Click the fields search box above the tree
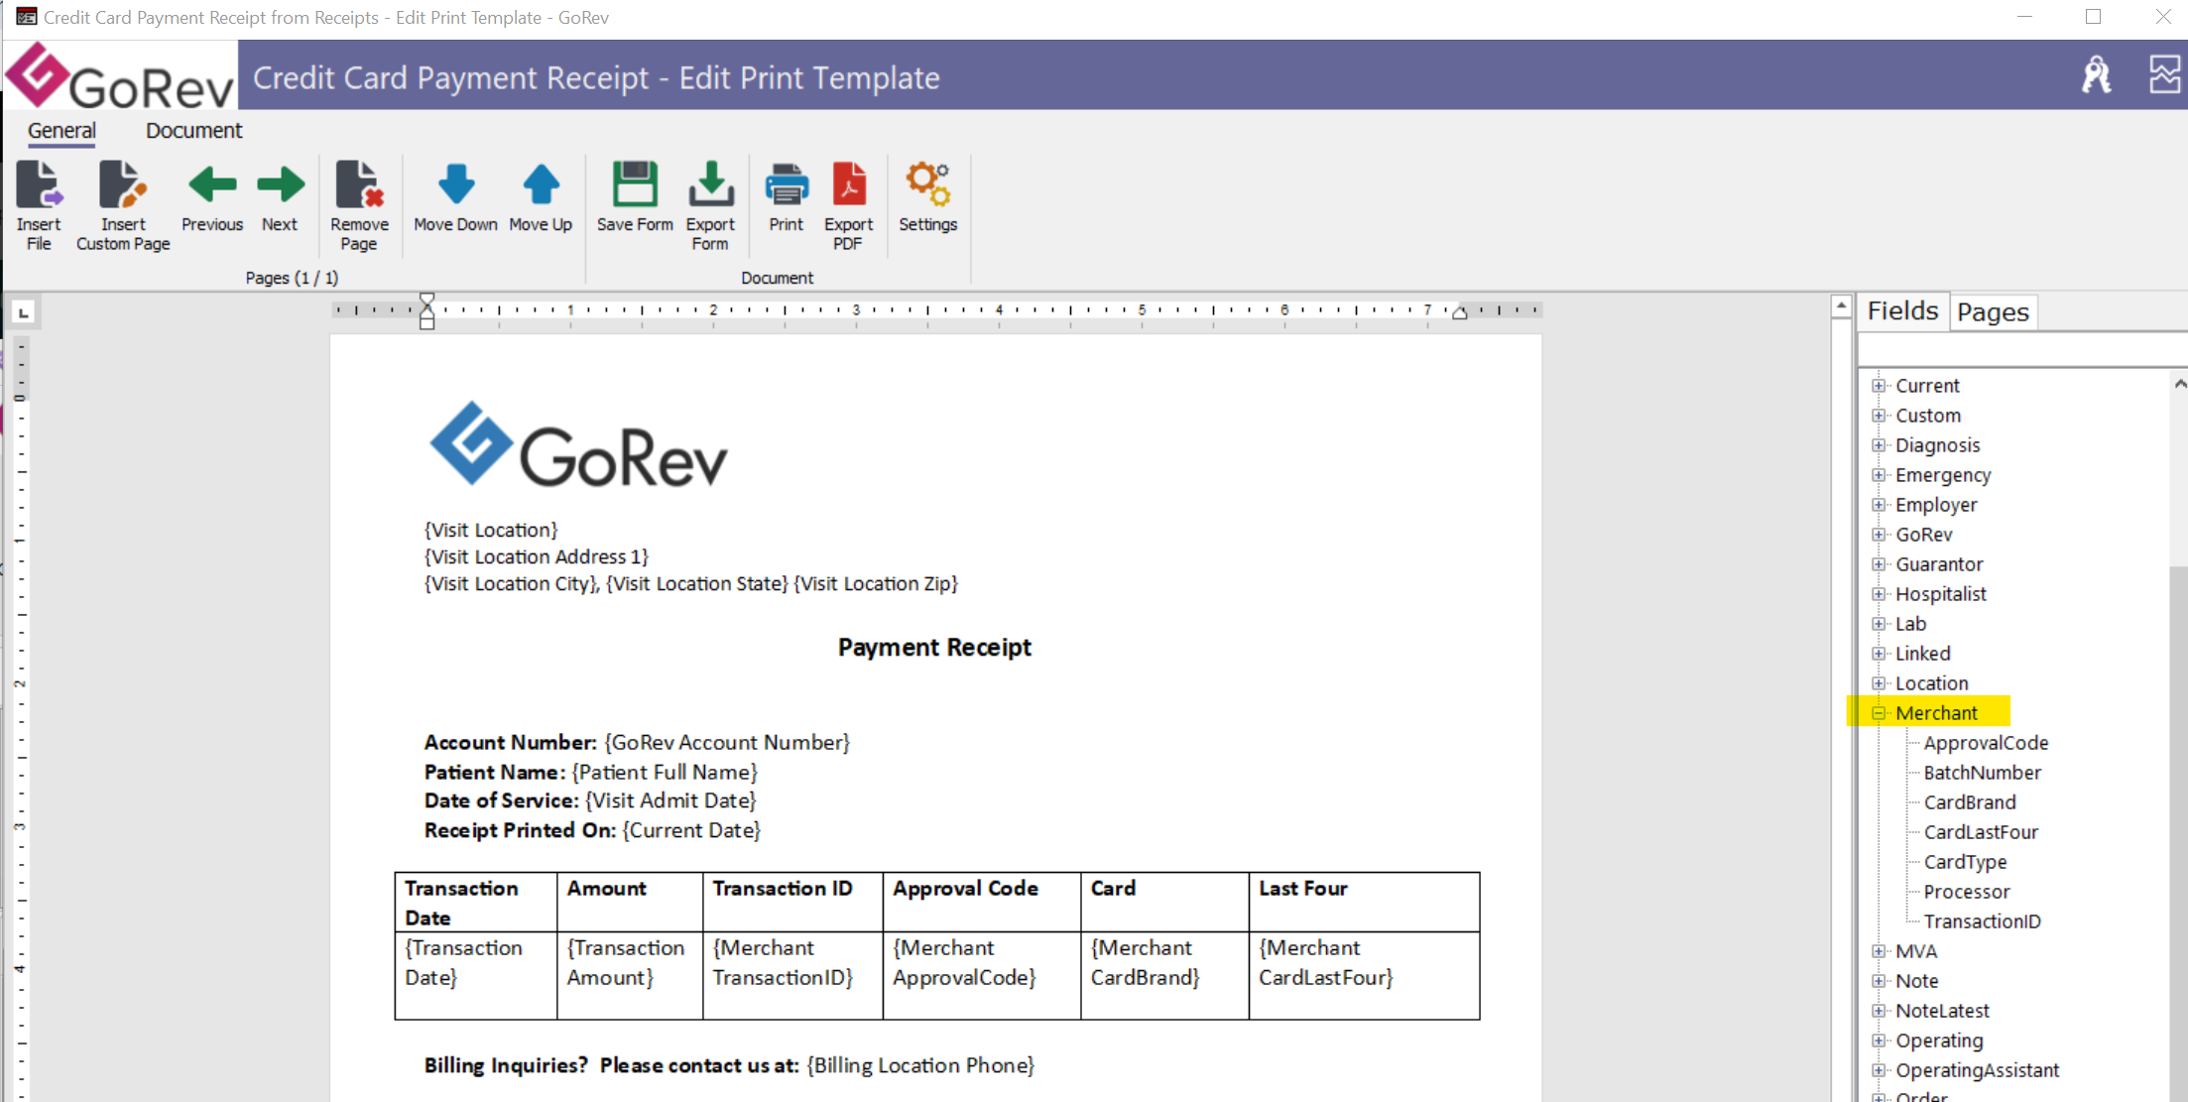The image size is (2188, 1102). (2022, 350)
